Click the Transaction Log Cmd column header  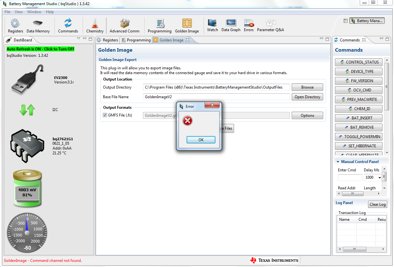pos(366,220)
